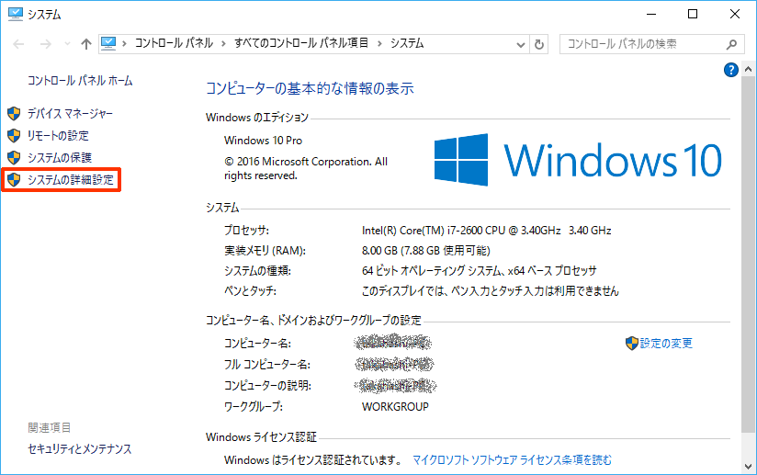Open address bar history dropdown

coord(520,45)
